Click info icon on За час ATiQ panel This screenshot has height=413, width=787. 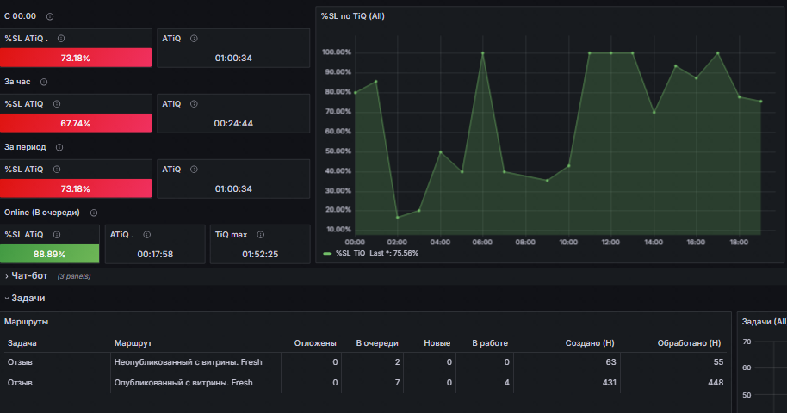coord(194,104)
